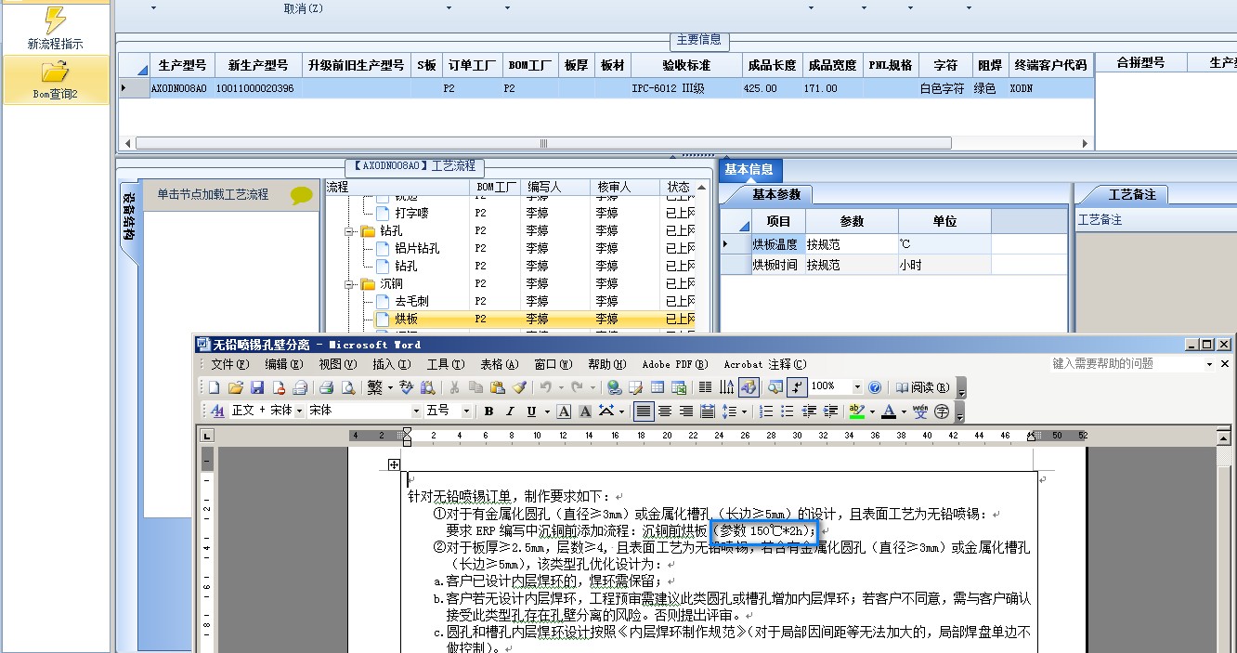Open the 编辑(E) menu in Word
The width and height of the screenshot is (1237, 653).
283,364
